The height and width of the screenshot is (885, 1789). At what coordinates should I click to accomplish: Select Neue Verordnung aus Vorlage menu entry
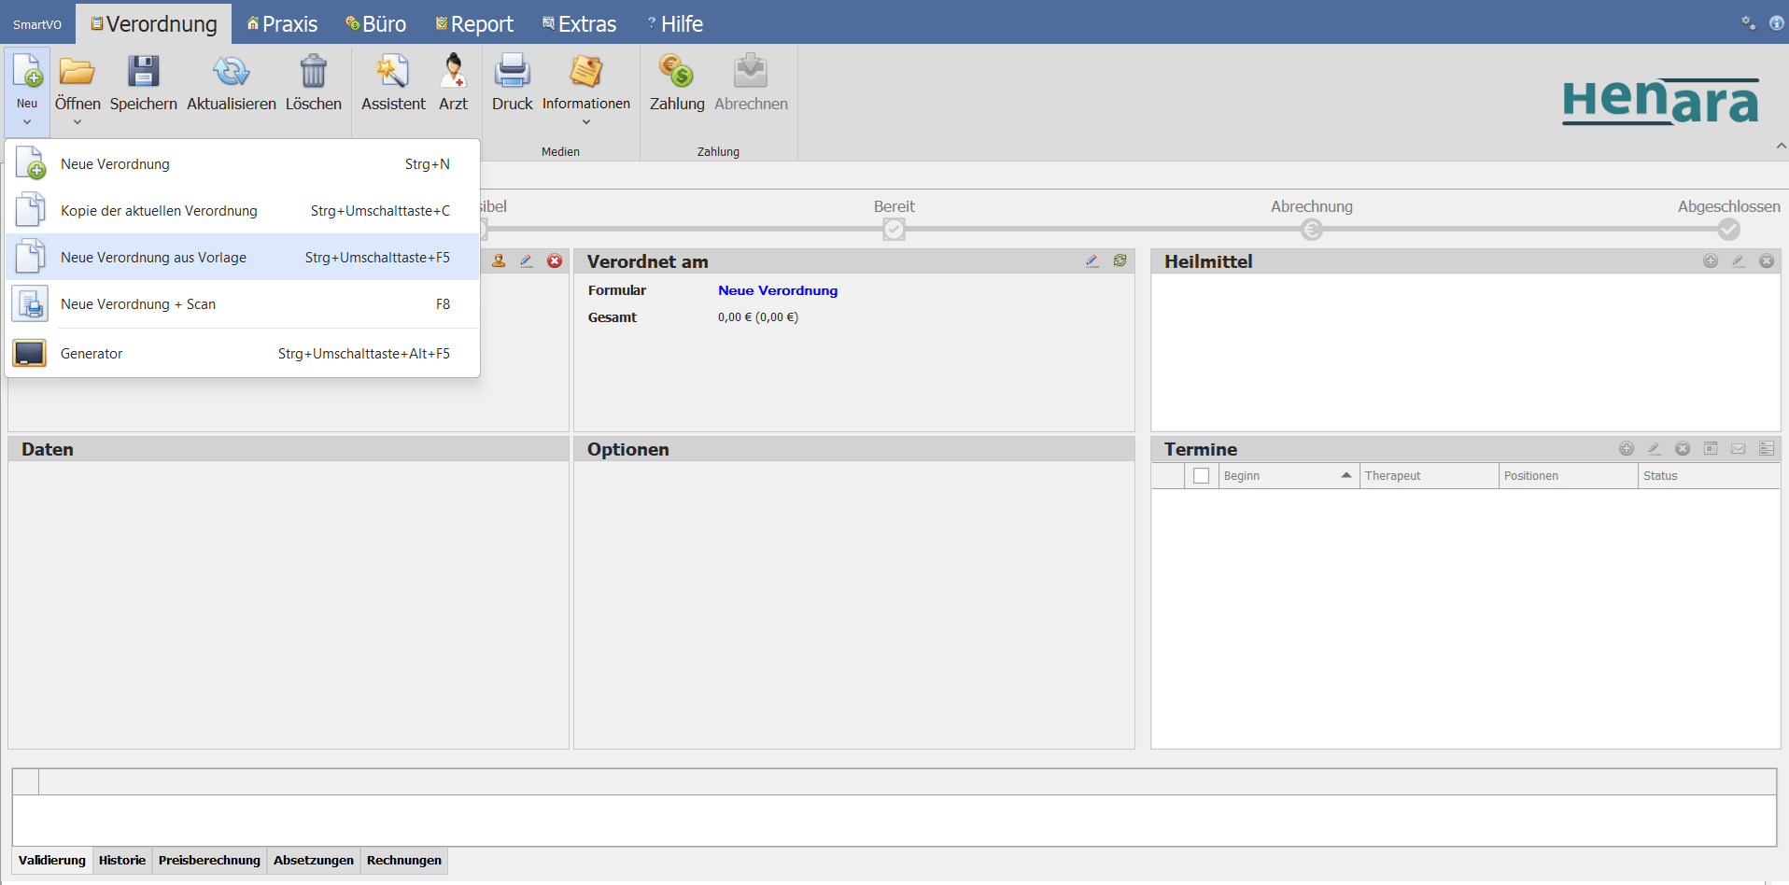[x=153, y=258]
